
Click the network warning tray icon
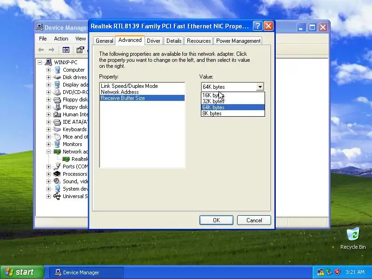click(x=320, y=272)
